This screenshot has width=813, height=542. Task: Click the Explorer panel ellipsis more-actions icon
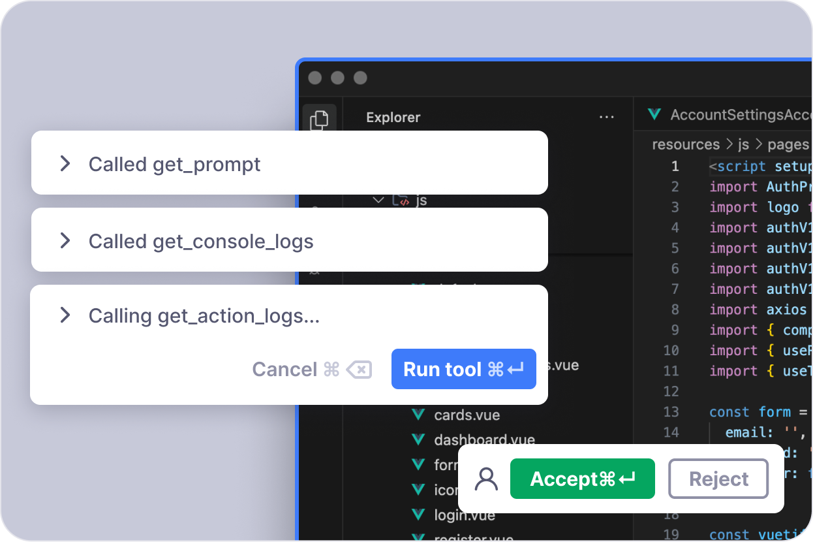pos(606,118)
